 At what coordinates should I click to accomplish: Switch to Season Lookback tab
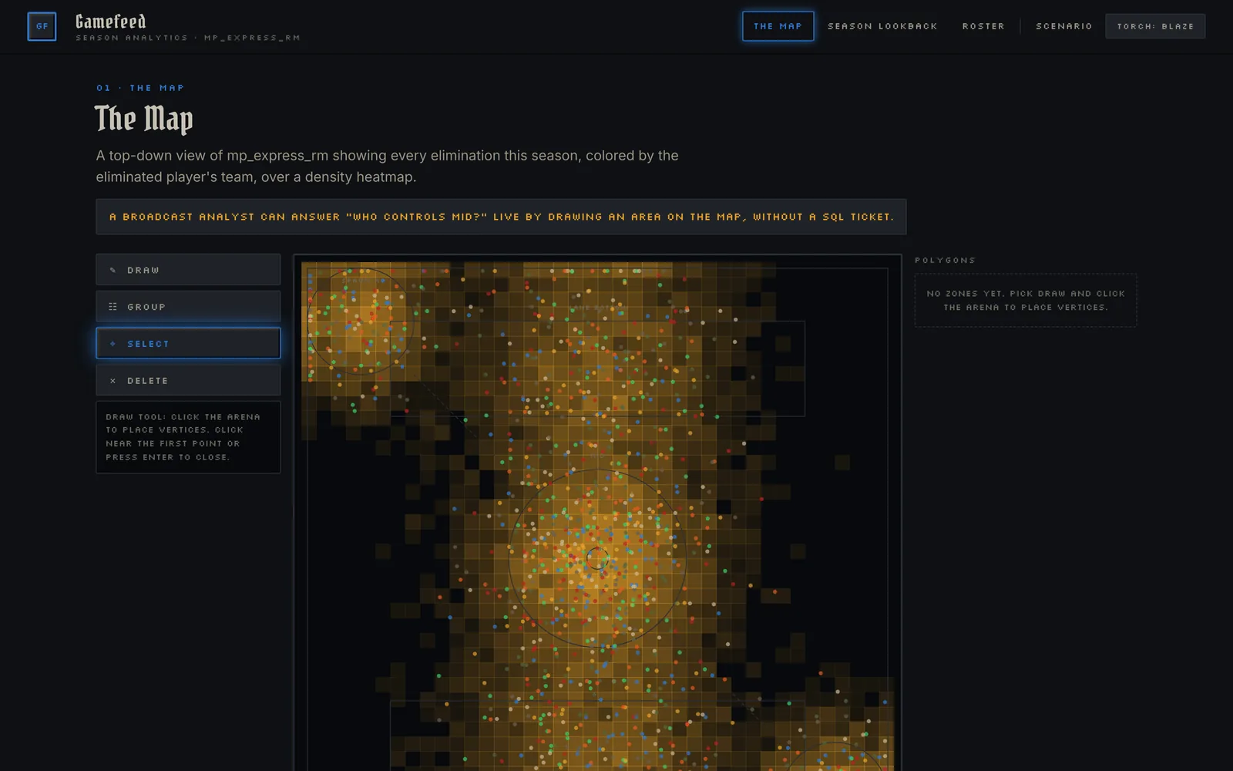(x=882, y=26)
